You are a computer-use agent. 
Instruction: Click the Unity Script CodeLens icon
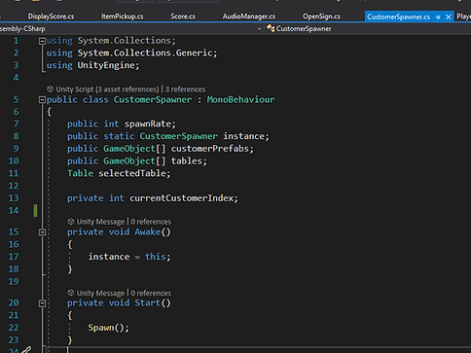click(50, 88)
